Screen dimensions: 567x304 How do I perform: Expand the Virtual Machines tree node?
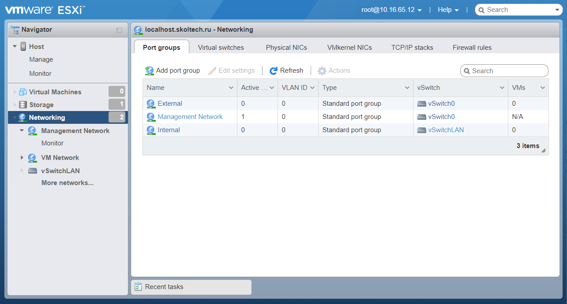(x=15, y=92)
